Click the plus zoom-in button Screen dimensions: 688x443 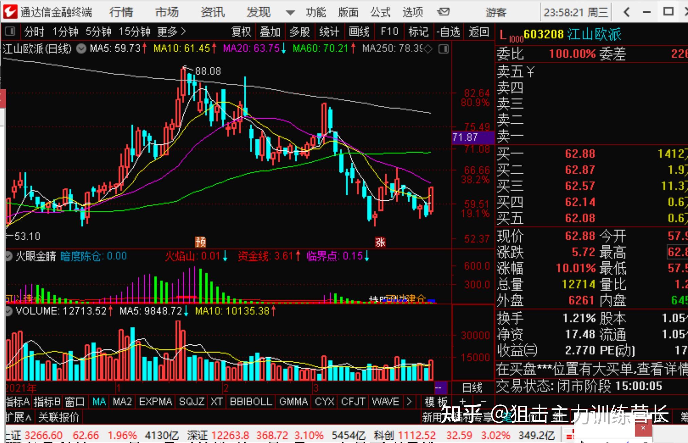[463, 401]
